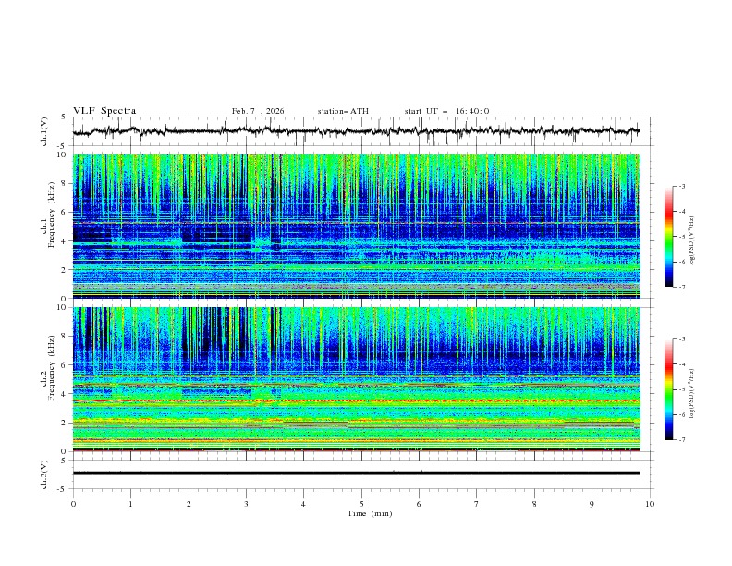Click the "-3" tick on ch.1 colorbar
The width and height of the screenshot is (732, 566).
pos(681,186)
